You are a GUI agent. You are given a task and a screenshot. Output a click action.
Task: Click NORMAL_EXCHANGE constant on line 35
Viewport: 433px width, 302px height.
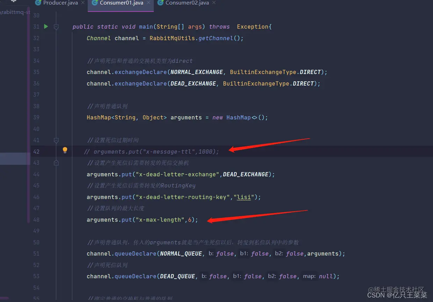tap(197, 72)
